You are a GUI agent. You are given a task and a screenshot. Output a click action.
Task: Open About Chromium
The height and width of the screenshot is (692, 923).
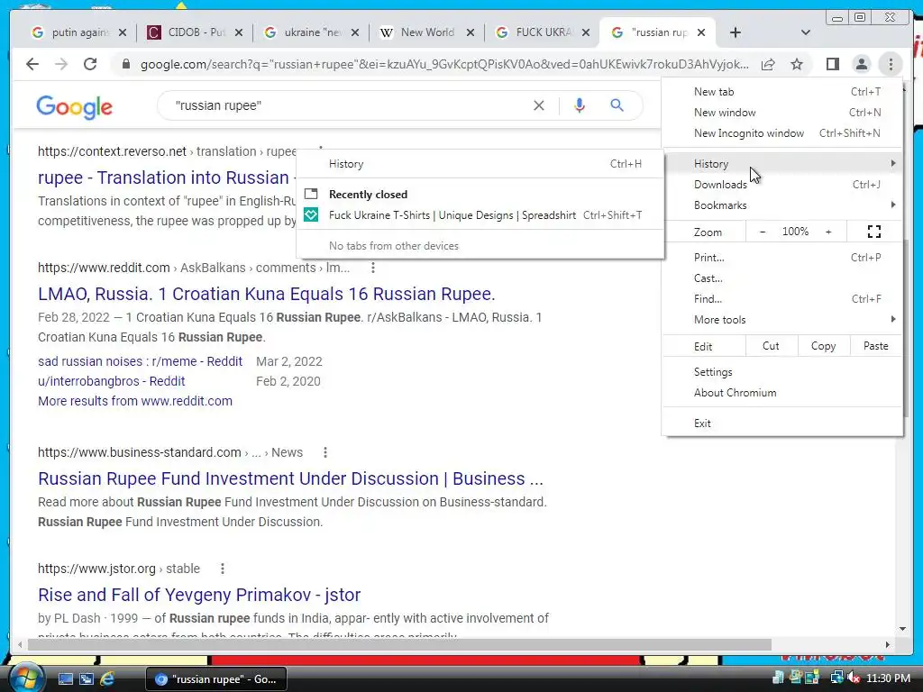coord(781,393)
